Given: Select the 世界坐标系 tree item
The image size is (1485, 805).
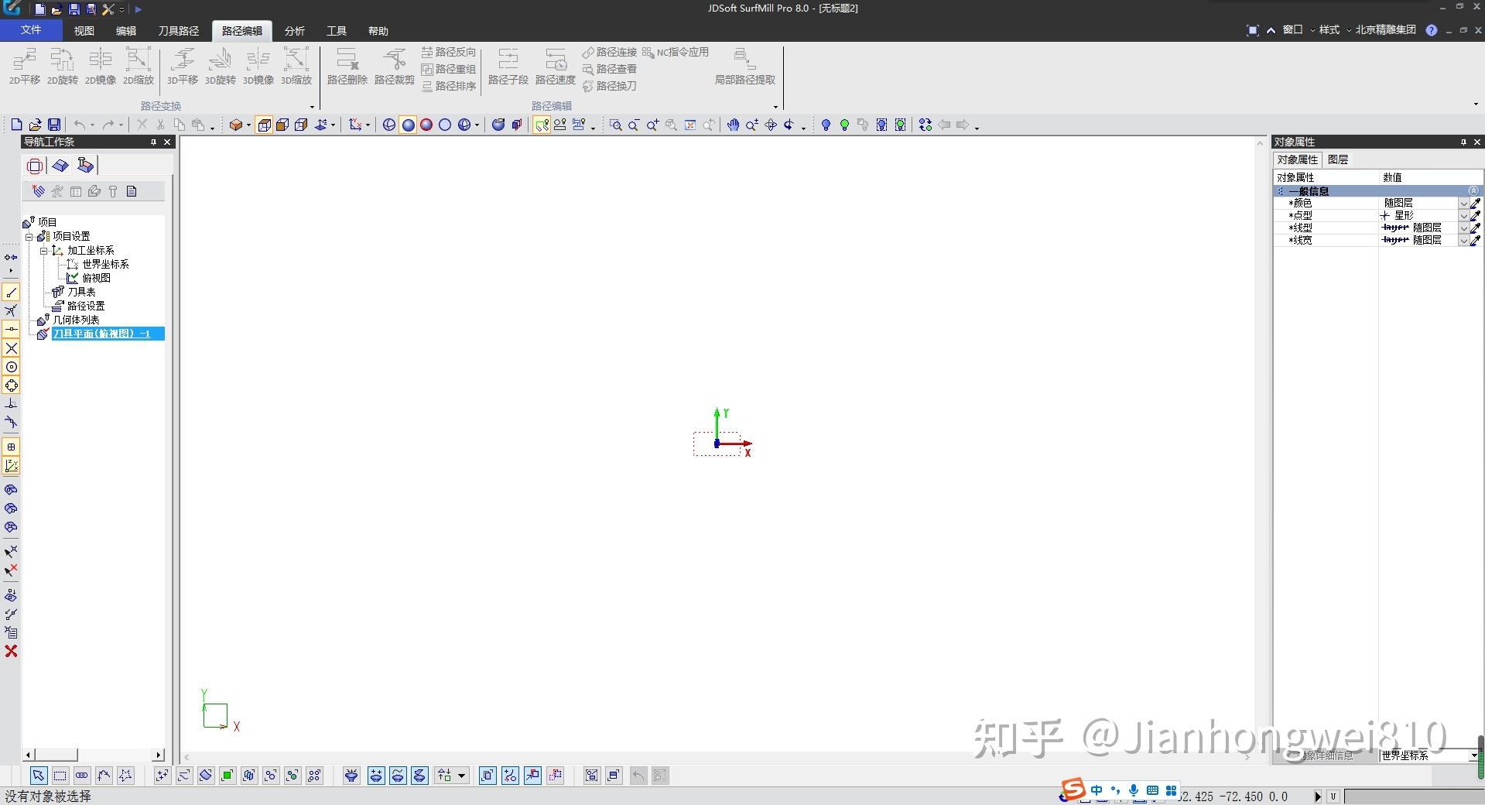Looking at the screenshot, I should pos(105,264).
